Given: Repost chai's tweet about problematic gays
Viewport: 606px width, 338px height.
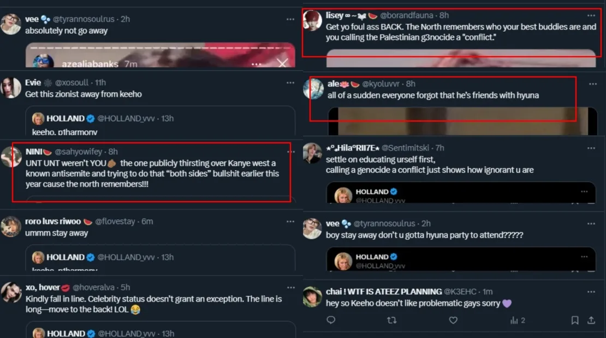Looking at the screenshot, I should [x=391, y=321].
